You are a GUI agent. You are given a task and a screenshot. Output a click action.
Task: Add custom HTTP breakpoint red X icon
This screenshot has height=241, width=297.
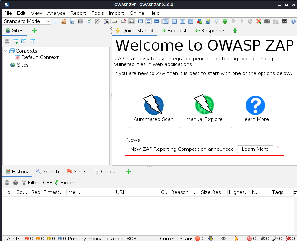[x=259, y=21]
